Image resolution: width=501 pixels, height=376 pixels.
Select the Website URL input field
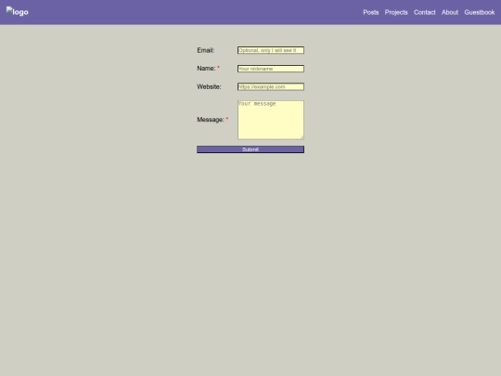click(271, 86)
